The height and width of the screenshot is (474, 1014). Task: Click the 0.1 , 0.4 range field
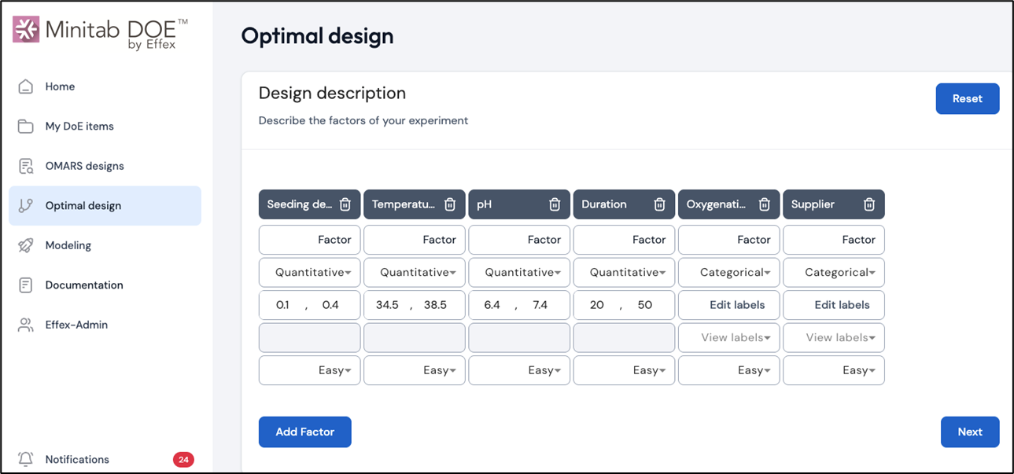coord(310,305)
